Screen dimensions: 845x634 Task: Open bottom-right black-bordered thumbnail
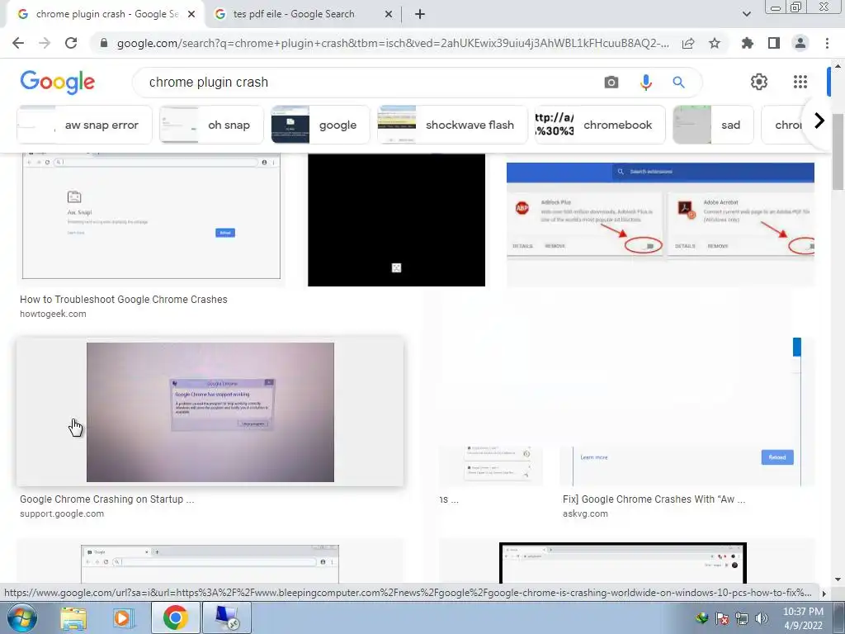[623, 563]
